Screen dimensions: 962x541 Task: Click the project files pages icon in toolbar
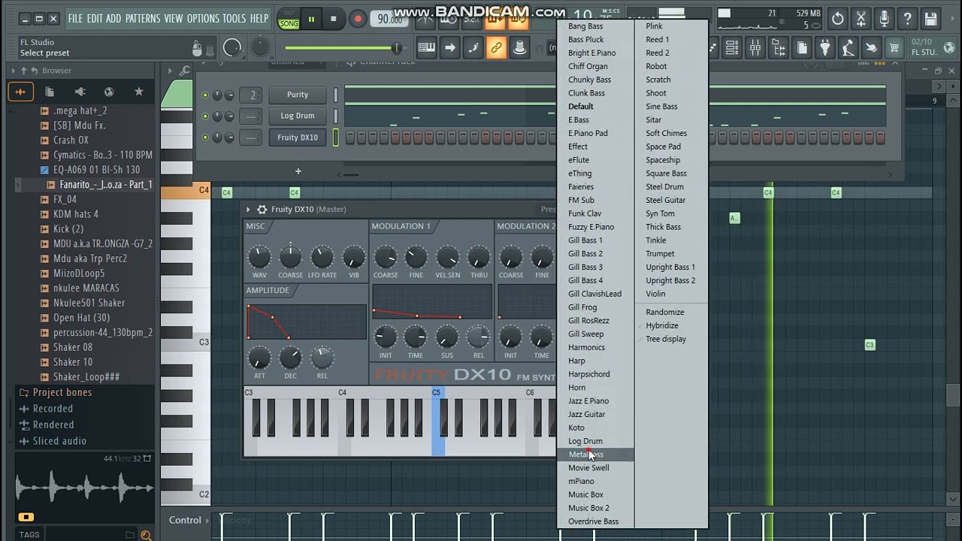pos(802,48)
